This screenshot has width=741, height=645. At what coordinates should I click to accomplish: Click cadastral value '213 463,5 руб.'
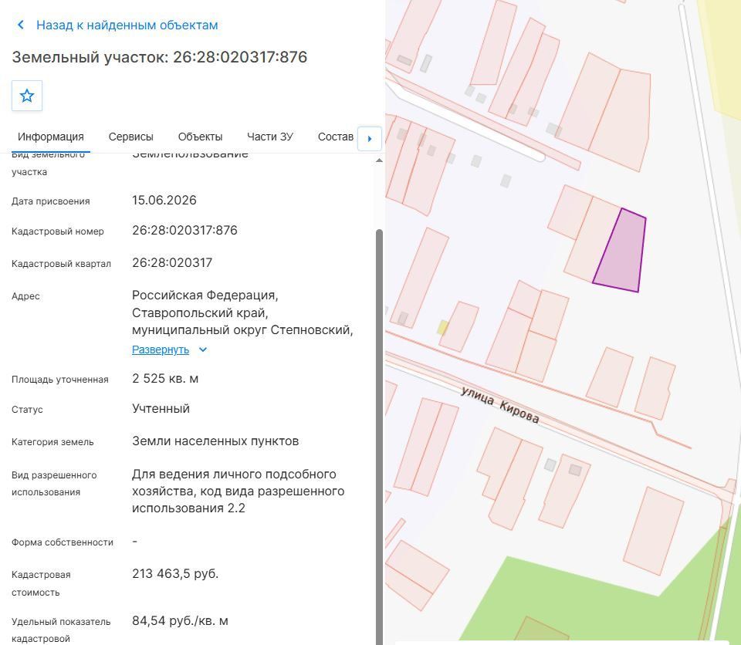(x=175, y=574)
